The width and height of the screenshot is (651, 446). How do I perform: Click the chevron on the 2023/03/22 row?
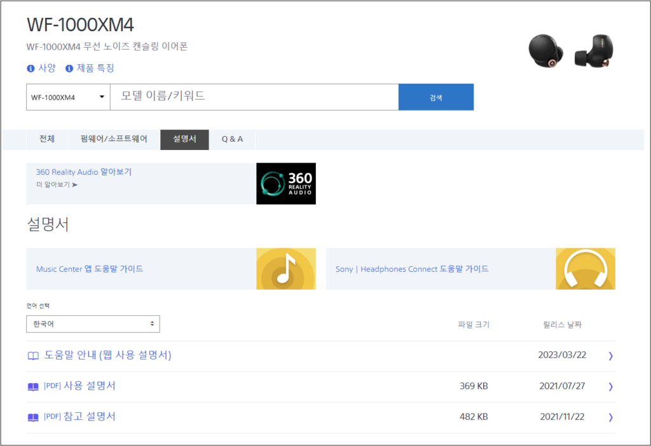click(x=610, y=356)
